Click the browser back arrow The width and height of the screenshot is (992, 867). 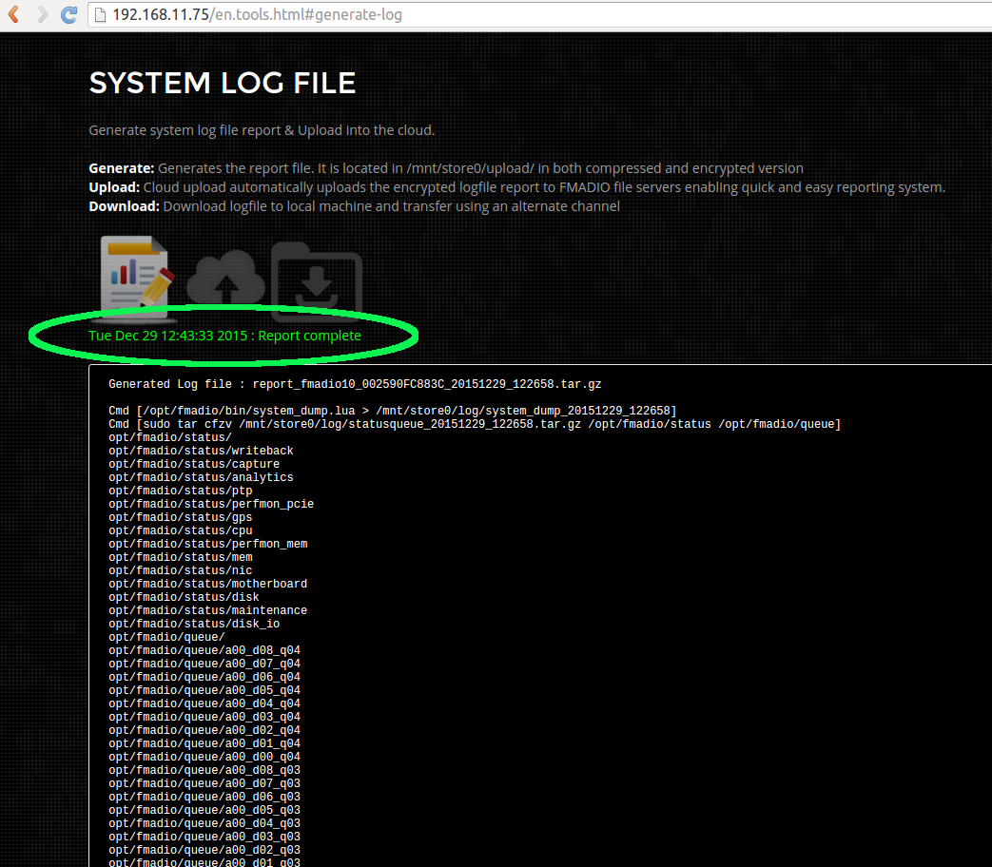click(12, 14)
